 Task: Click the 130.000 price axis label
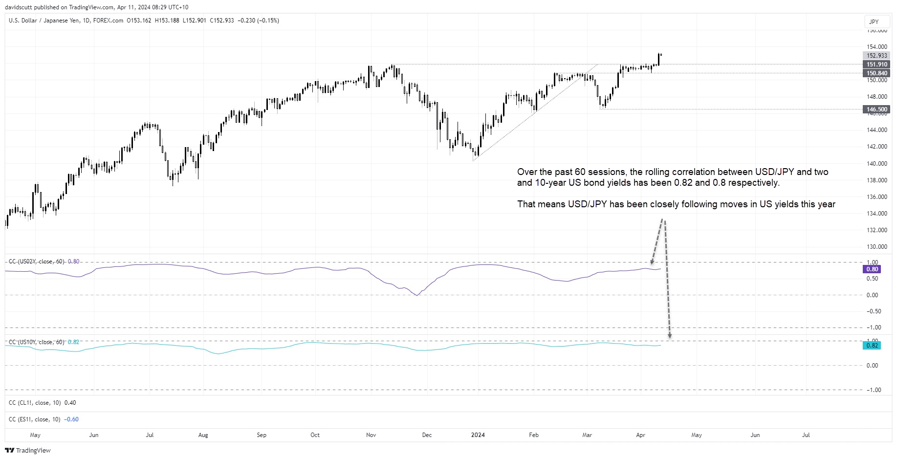click(x=877, y=247)
